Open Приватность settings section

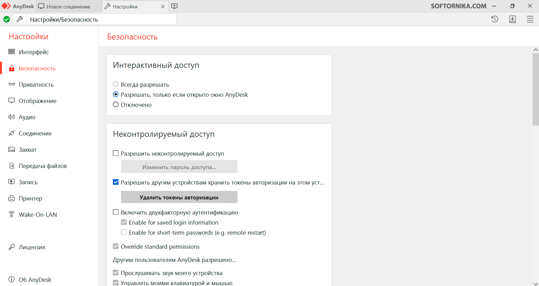point(36,84)
